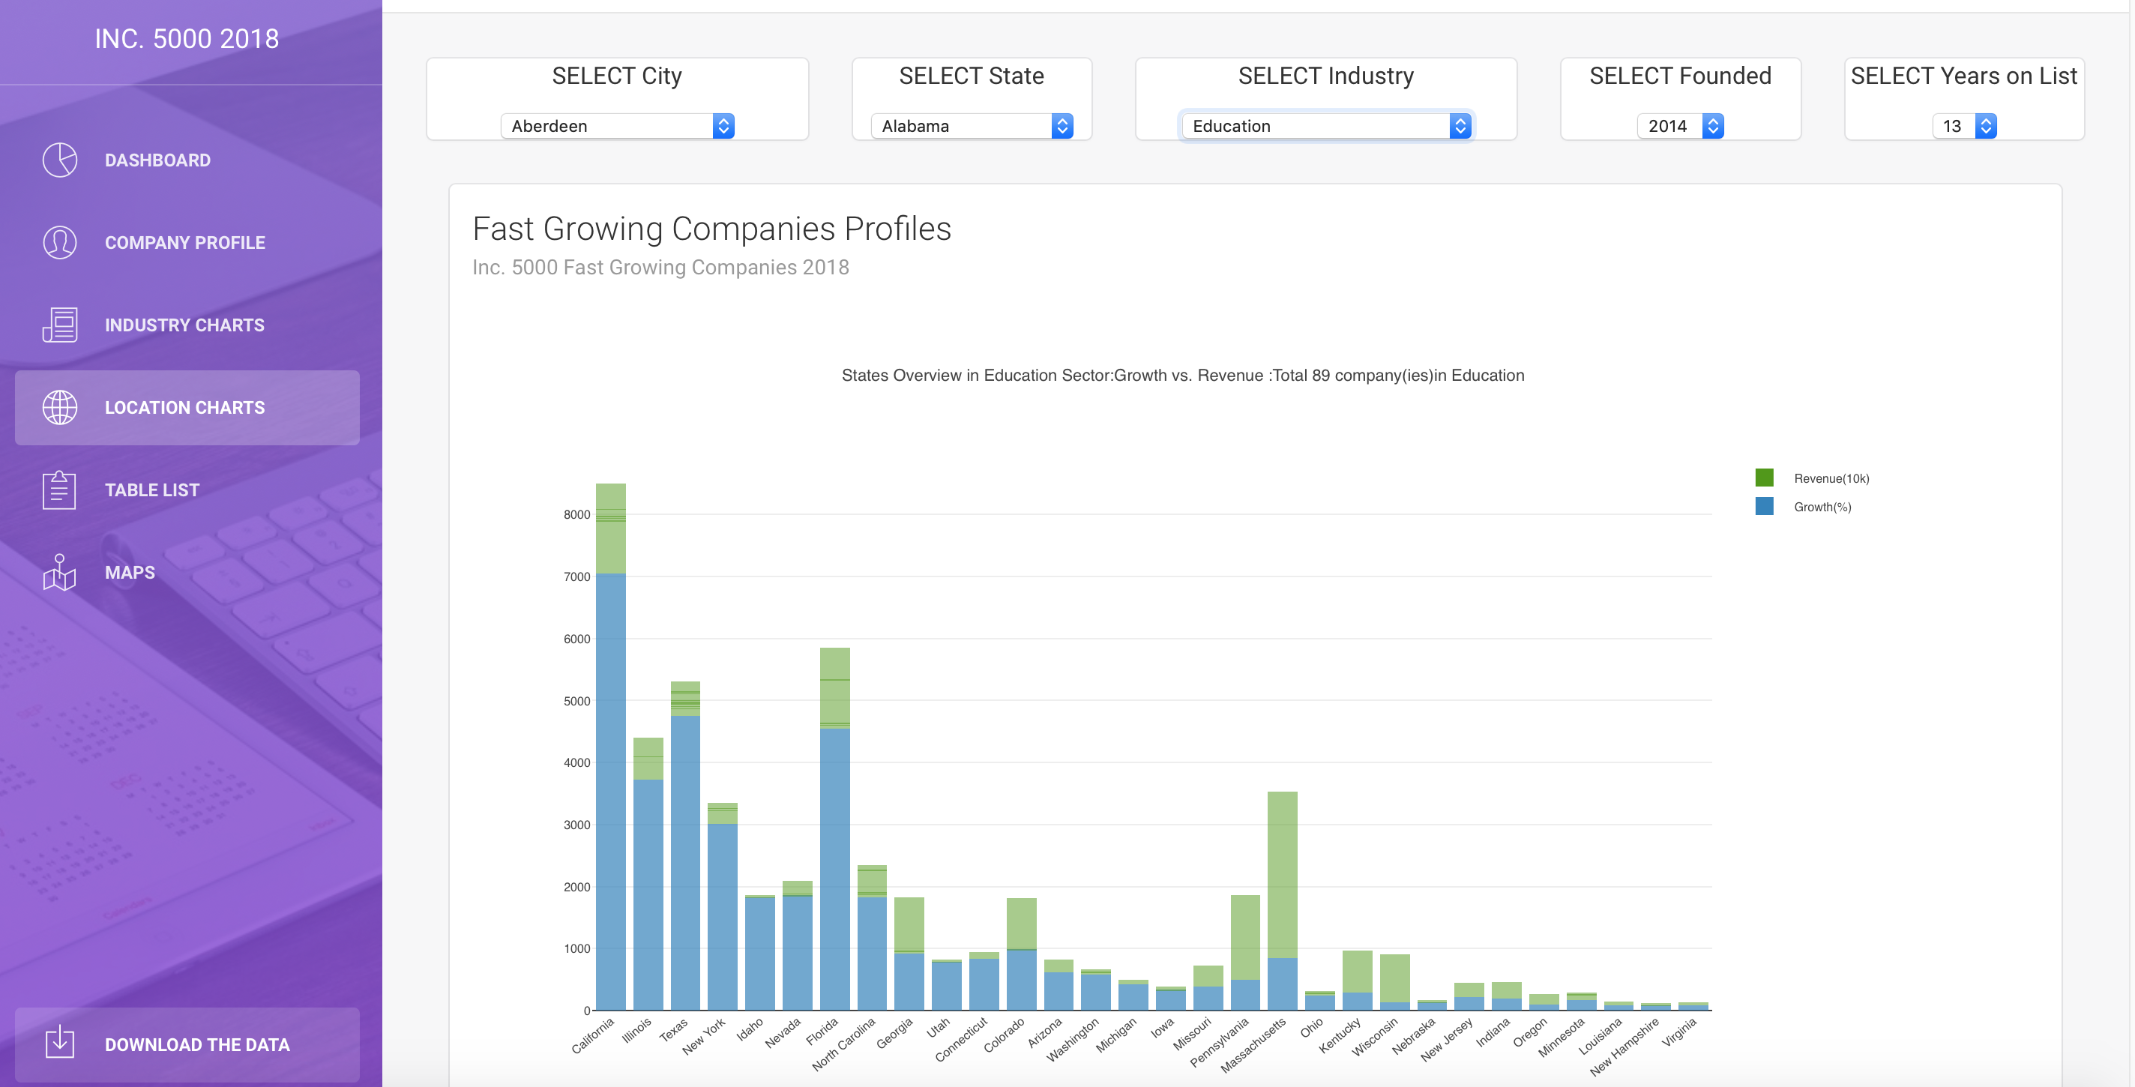2135x1087 pixels.
Task: Click the Industry Charts newspaper icon
Action: [x=60, y=325]
